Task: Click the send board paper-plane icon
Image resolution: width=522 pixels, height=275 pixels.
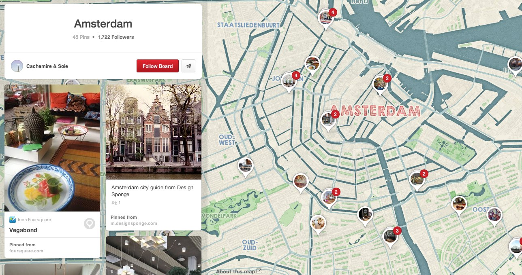Action: [x=188, y=66]
